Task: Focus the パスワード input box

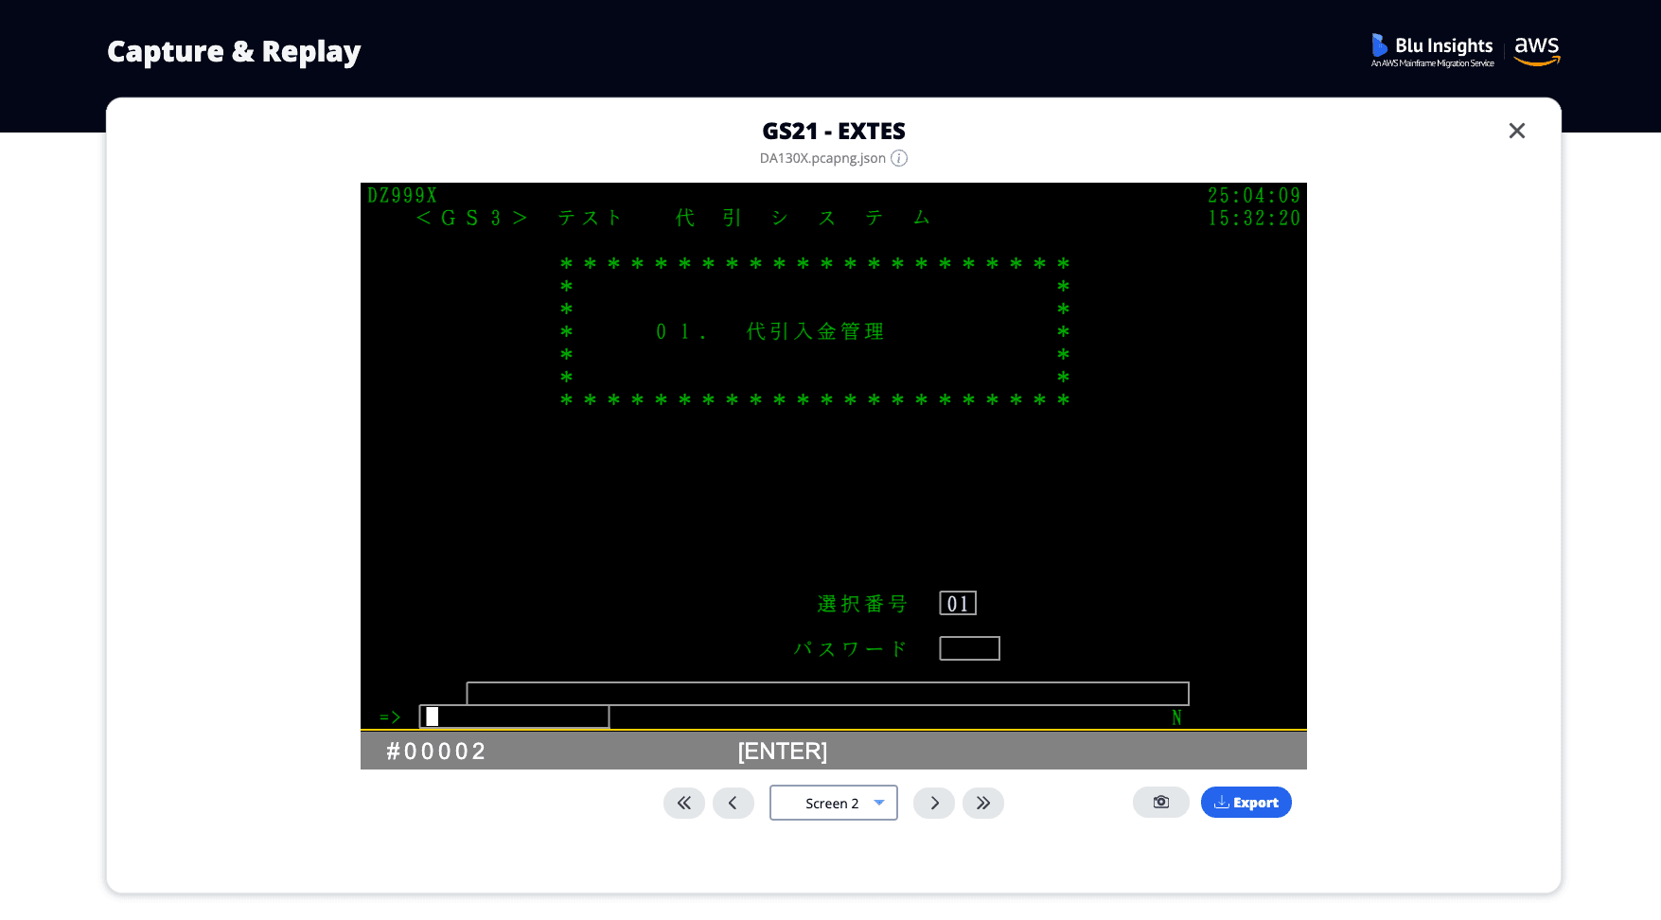Action: pyautogui.click(x=969, y=648)
